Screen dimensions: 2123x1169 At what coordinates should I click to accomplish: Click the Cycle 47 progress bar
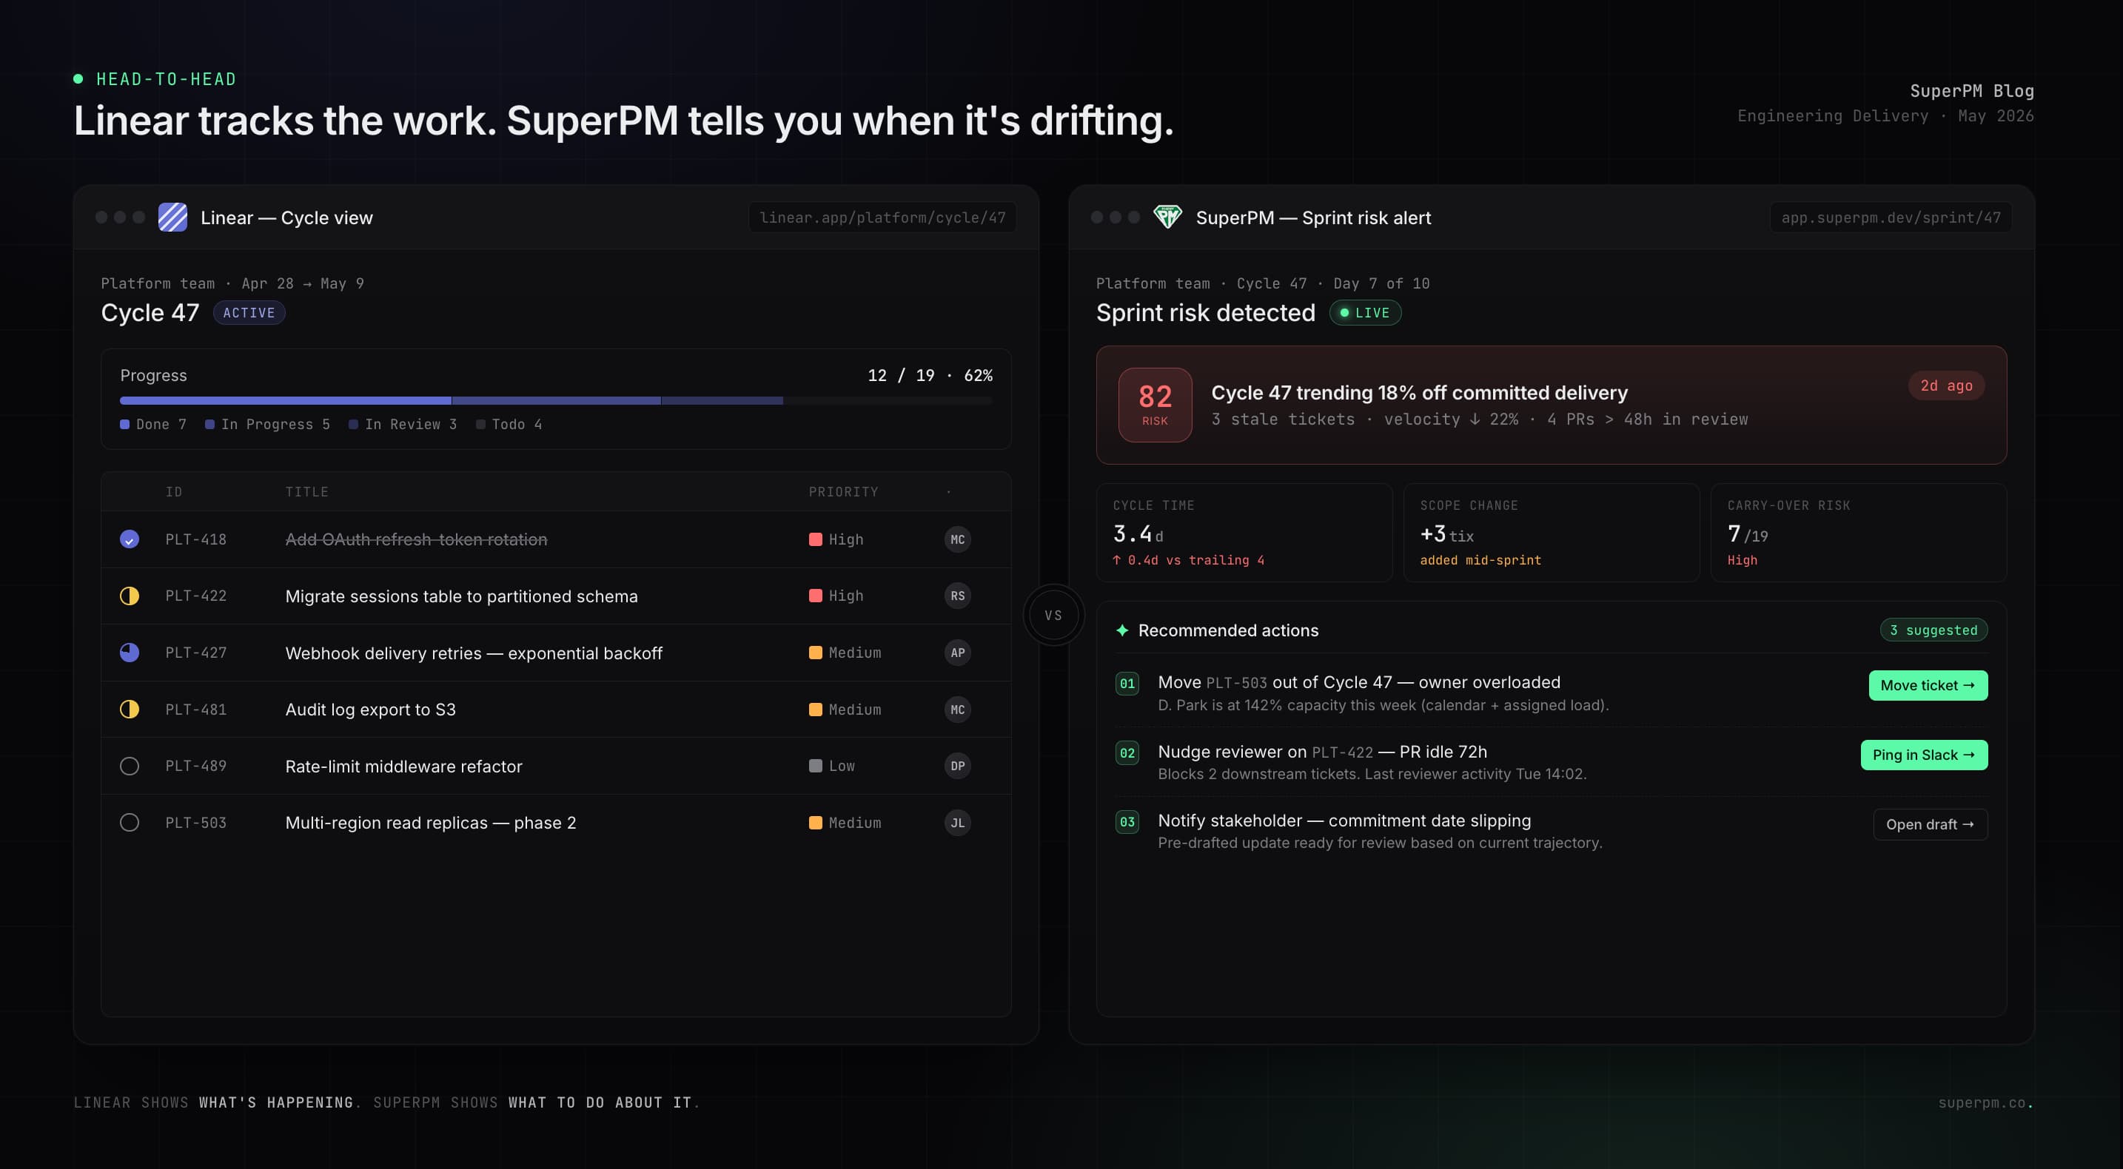coord(557,400)
